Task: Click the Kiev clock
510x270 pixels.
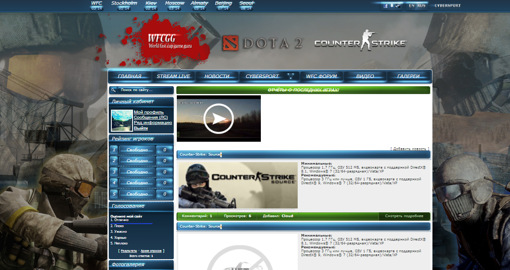Action: coord(151,6)
